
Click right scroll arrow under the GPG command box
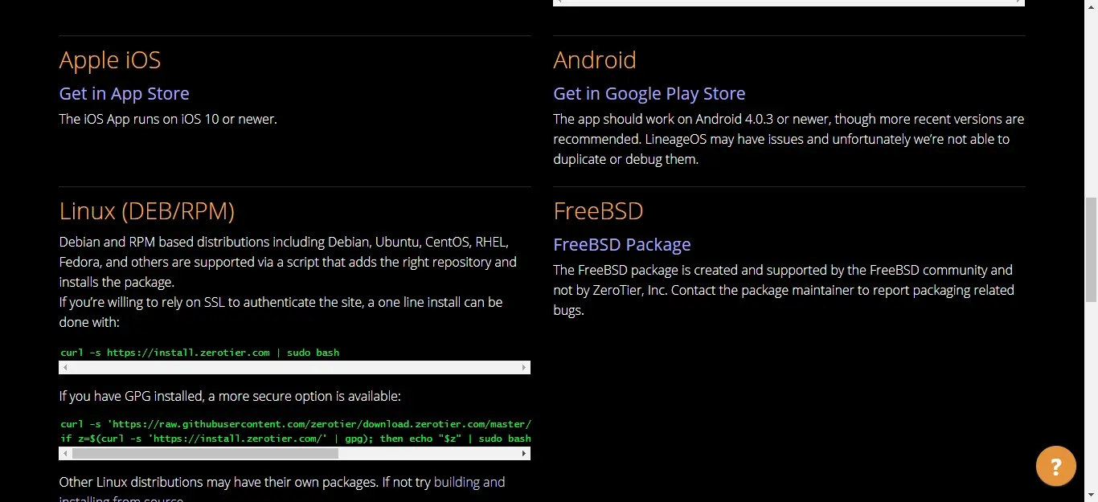point(524,454)
